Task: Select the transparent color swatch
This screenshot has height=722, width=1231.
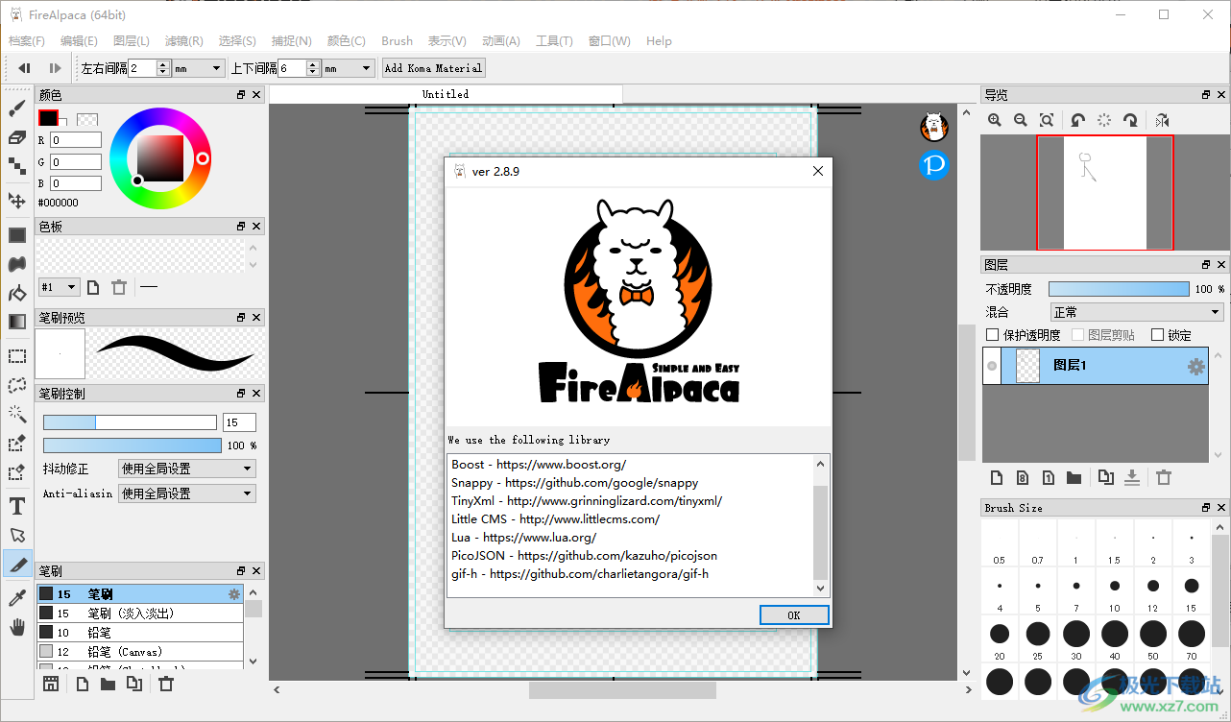Action: pyautogui.click(x=87, y=121)
